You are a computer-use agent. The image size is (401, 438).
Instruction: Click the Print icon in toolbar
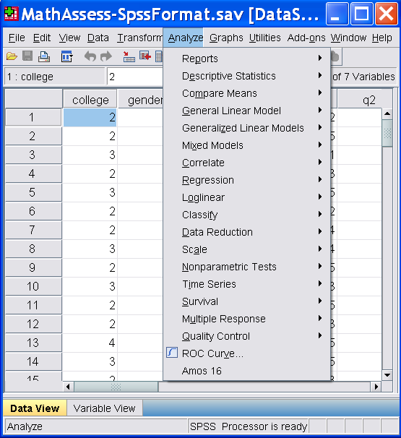(44, 56)
